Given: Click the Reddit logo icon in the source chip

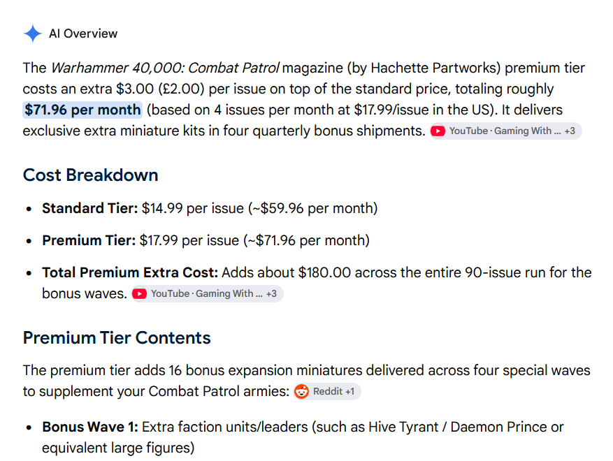Looking at the screenshot, I should [301, 391].
